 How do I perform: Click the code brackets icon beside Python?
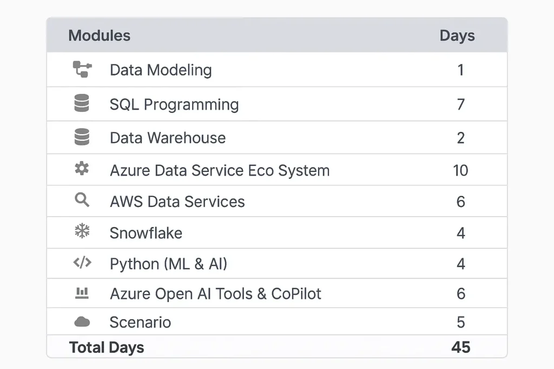click(82, 263)
